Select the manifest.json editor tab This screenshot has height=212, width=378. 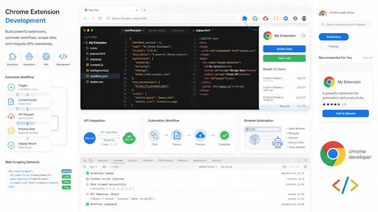133,31
